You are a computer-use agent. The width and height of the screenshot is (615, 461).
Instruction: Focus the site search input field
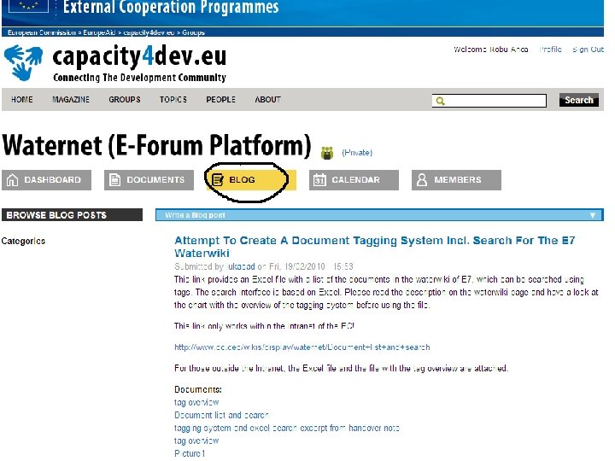point(489,101)
